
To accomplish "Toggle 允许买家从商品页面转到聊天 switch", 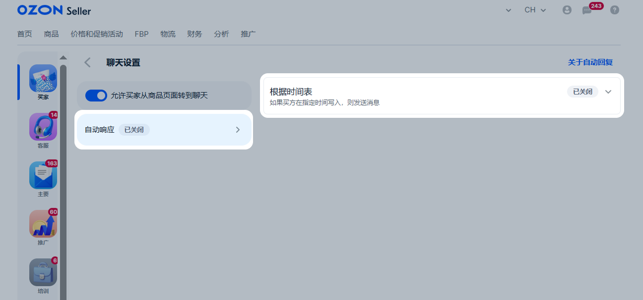I will [96, 96].
